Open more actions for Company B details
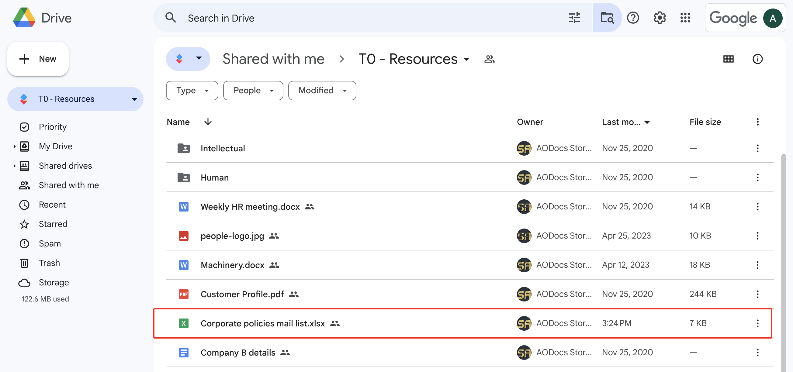Viewport: 793px width, 372px height. (x=757, y=352)
